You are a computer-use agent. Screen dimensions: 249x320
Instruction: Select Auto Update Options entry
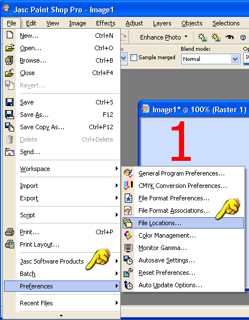[183, 285]
